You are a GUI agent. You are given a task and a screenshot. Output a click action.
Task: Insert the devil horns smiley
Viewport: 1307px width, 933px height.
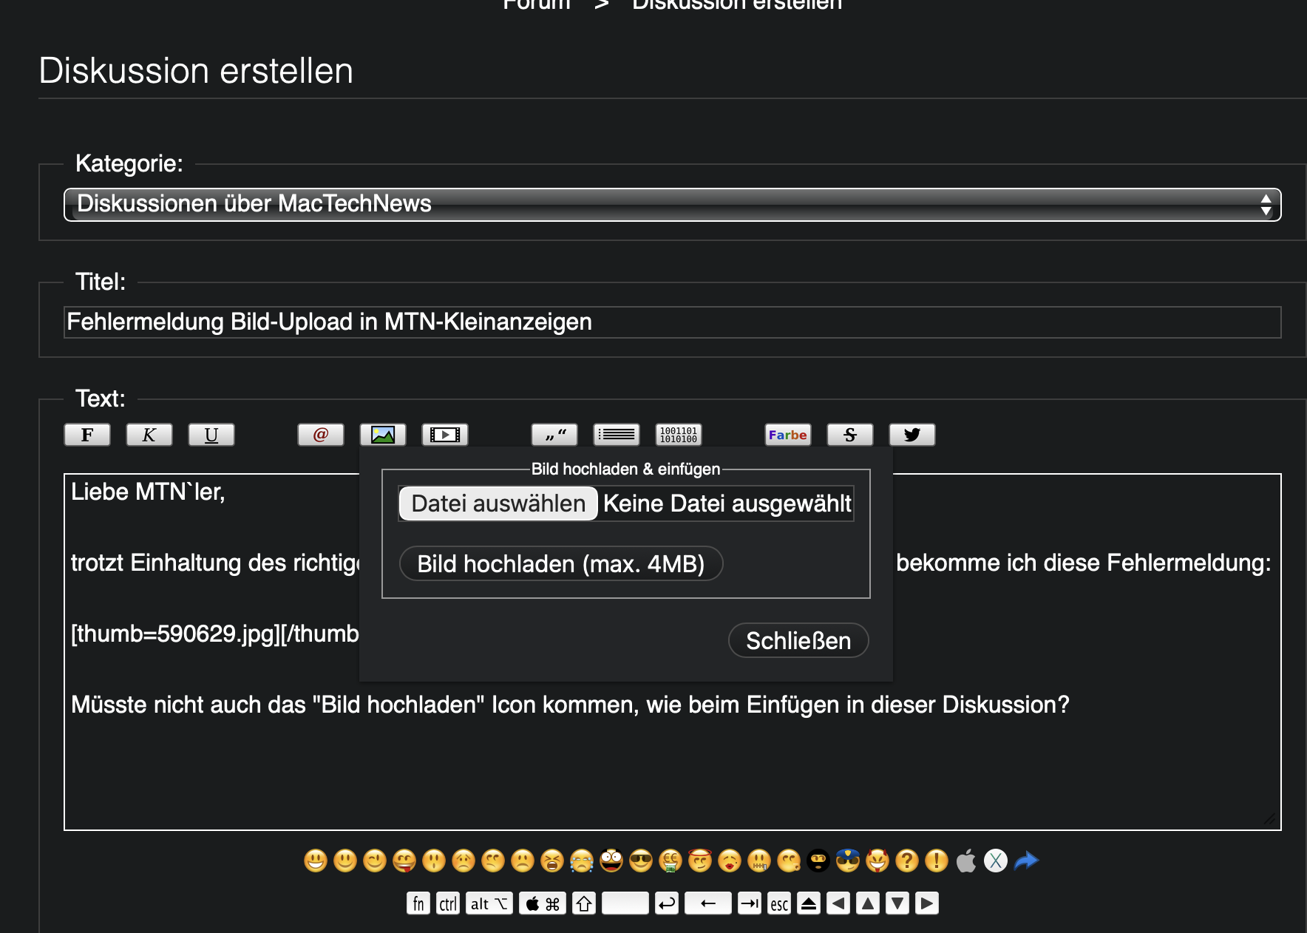pyautogui.click(x=877, y=861)
